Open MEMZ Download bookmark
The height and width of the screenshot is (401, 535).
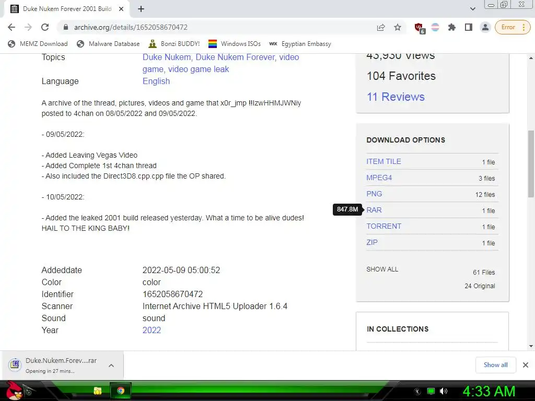(38, 44)
